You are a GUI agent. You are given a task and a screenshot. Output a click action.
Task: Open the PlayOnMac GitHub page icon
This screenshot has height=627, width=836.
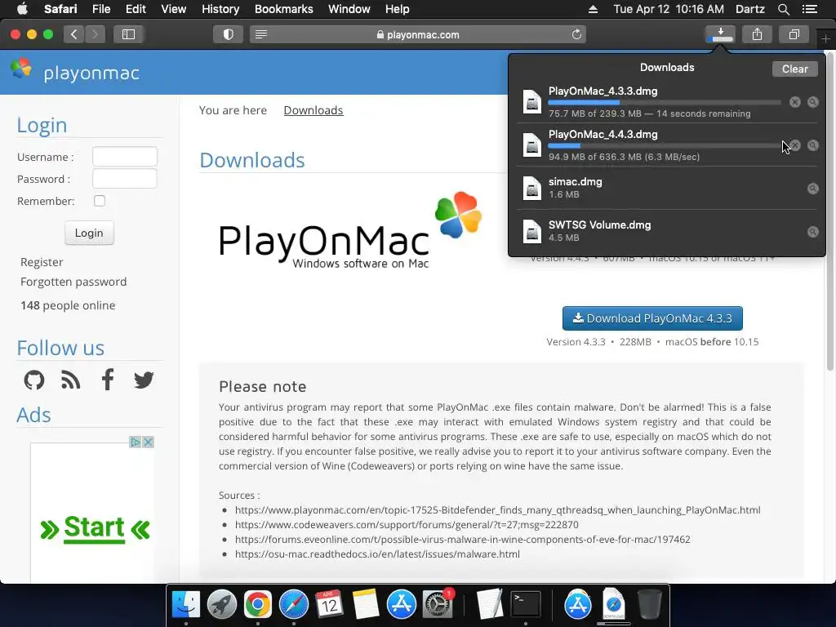(x=34, y=380)
